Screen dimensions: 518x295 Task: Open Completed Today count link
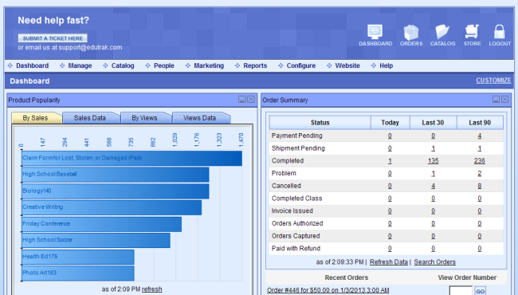tap(390, 161)
